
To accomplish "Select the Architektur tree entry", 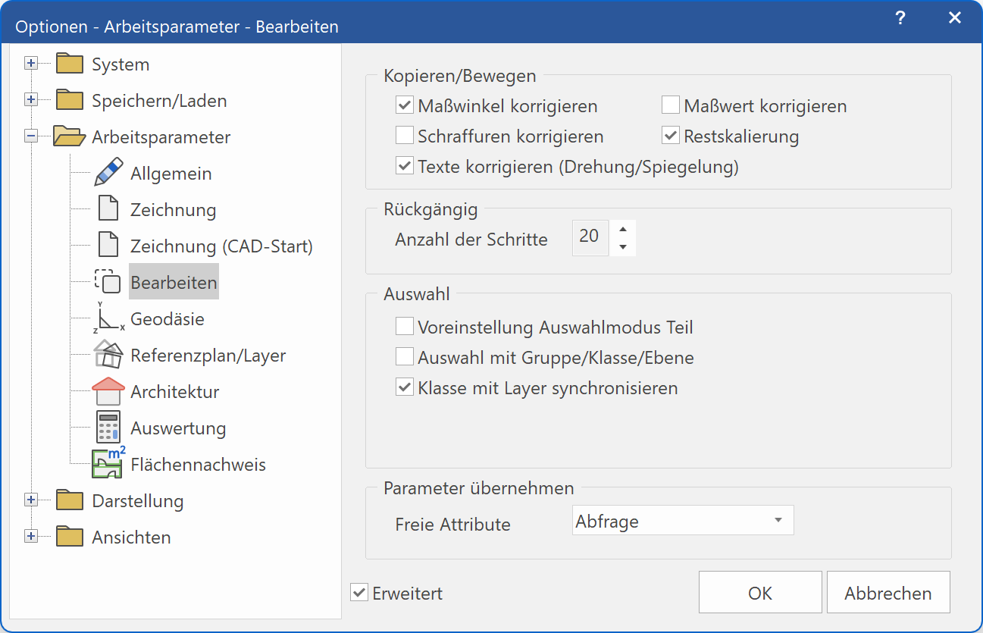I will click(175, 392).
